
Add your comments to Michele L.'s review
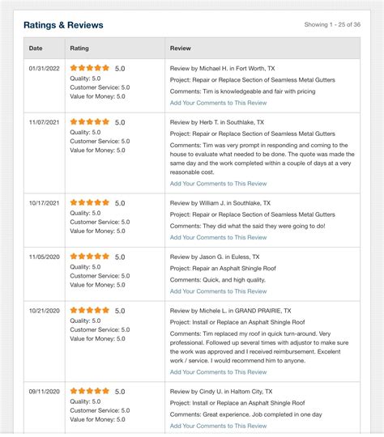pyautogui.click(x=218, y=372)
